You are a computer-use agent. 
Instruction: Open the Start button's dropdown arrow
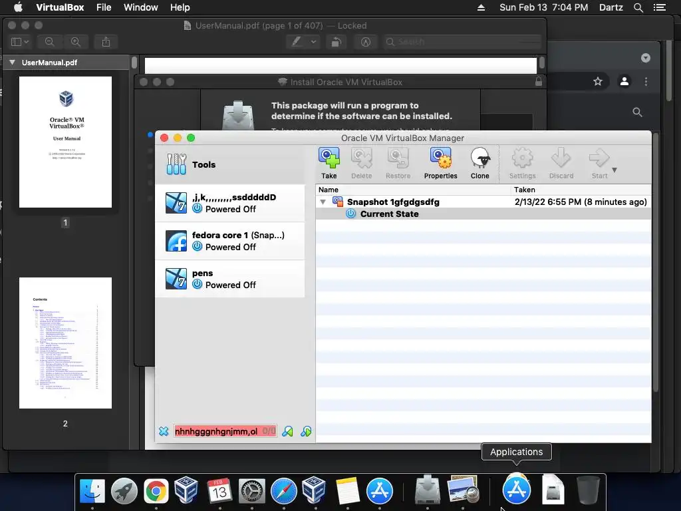[614, 170]
